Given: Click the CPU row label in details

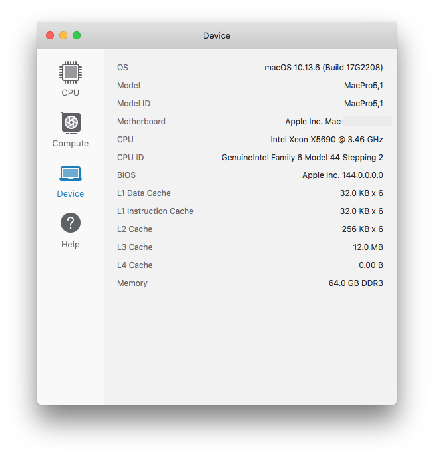Looking at the screenshot, I should tap(125, 140).
